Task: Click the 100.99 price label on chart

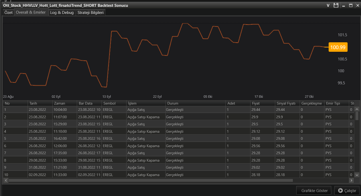Action: [338, 47]
